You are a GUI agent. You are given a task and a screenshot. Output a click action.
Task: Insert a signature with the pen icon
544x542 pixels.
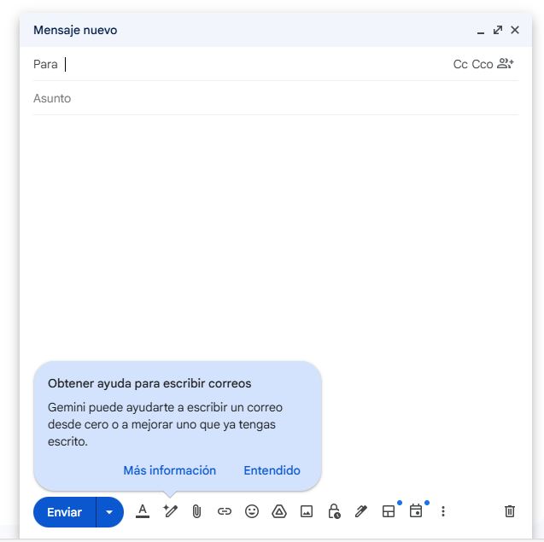(361, 511)
